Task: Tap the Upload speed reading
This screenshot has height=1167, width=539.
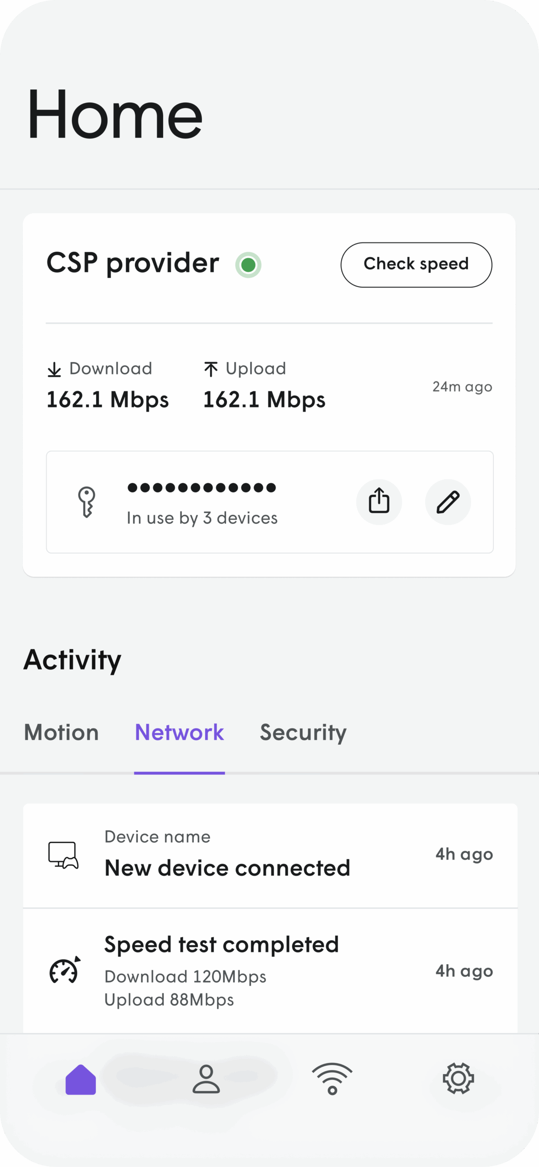Action: (264, 400)
